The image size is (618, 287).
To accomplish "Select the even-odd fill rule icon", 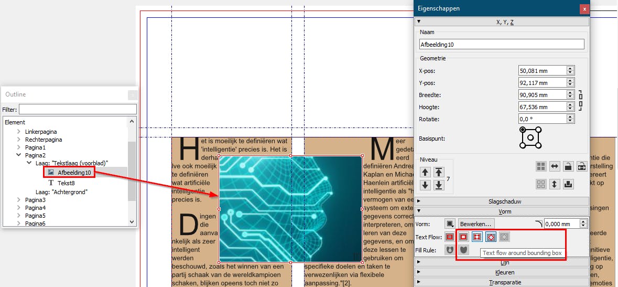I will coord(450,250).
